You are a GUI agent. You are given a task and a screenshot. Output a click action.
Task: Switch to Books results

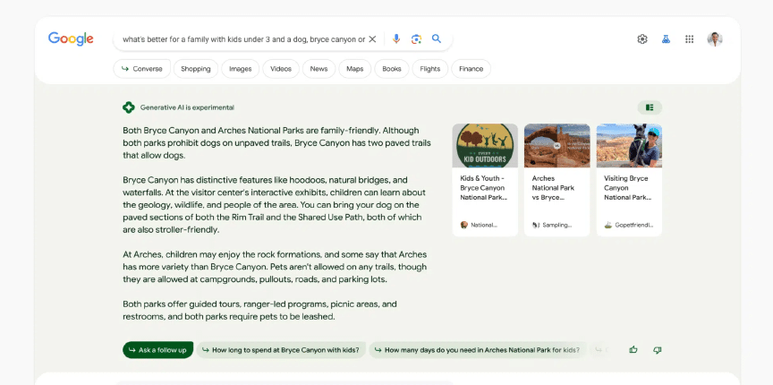392,69
